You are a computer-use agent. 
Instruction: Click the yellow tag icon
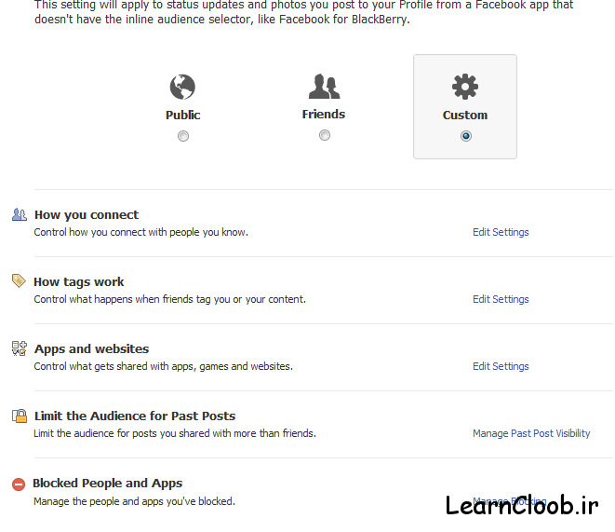coord(19,281)
